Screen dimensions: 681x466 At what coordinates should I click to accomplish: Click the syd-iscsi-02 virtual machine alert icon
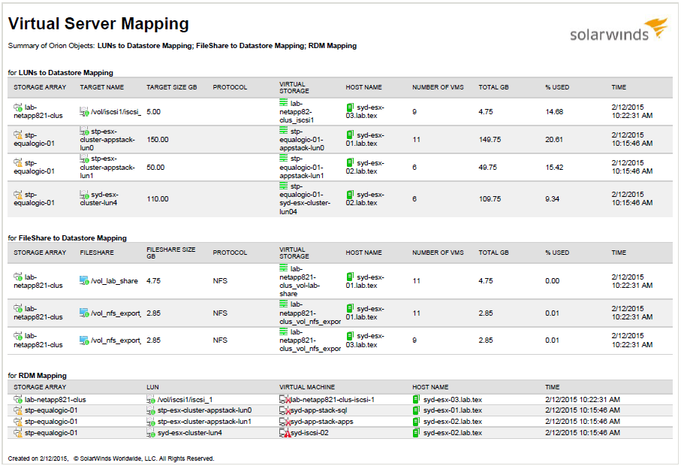[285, 433]
